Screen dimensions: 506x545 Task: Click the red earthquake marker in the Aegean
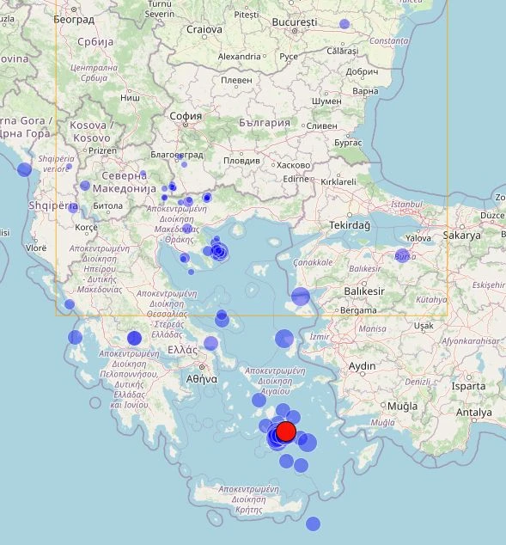point(286,432)
